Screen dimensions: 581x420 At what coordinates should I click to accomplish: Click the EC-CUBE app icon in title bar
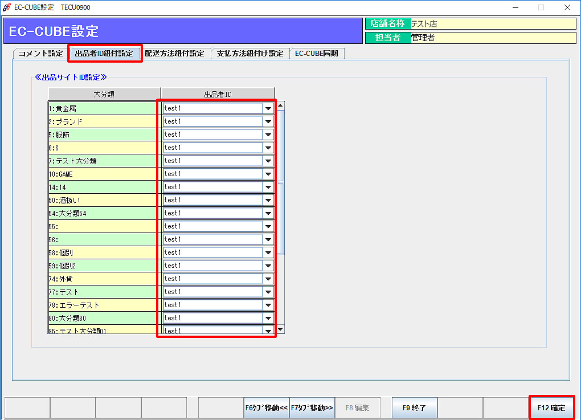(6, 7)
